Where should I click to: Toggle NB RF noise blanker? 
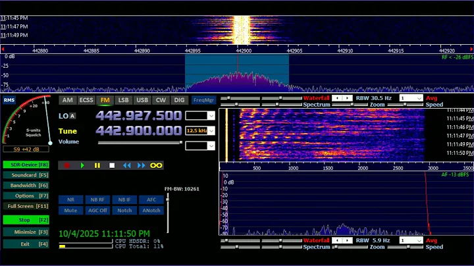(x=97, y=199)
